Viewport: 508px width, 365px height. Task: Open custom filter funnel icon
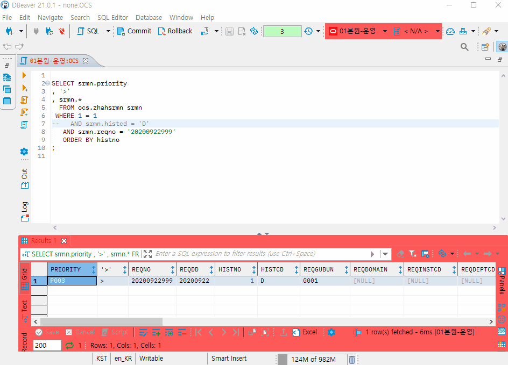click(412, 254)
